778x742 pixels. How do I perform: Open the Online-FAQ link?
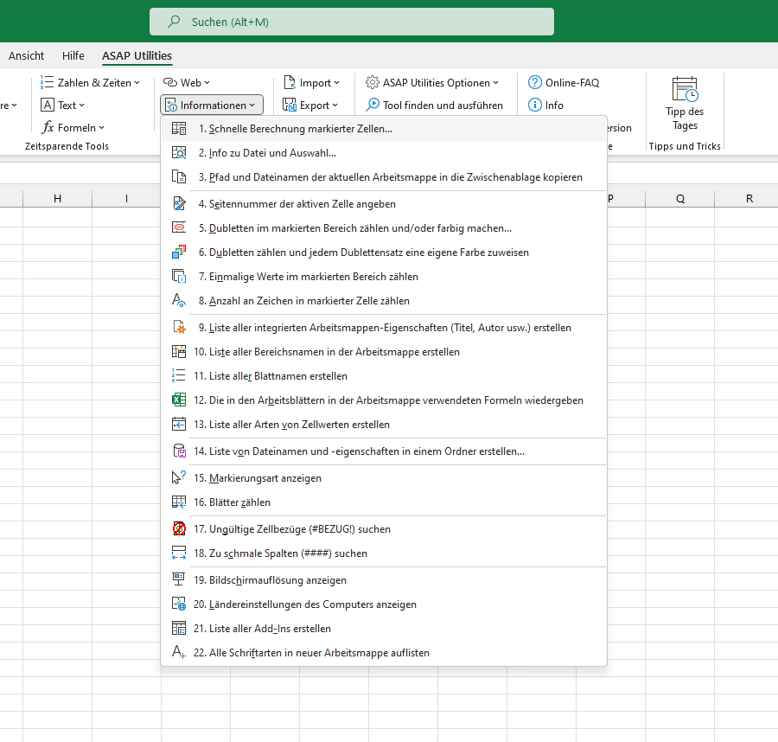pos(564,82)
